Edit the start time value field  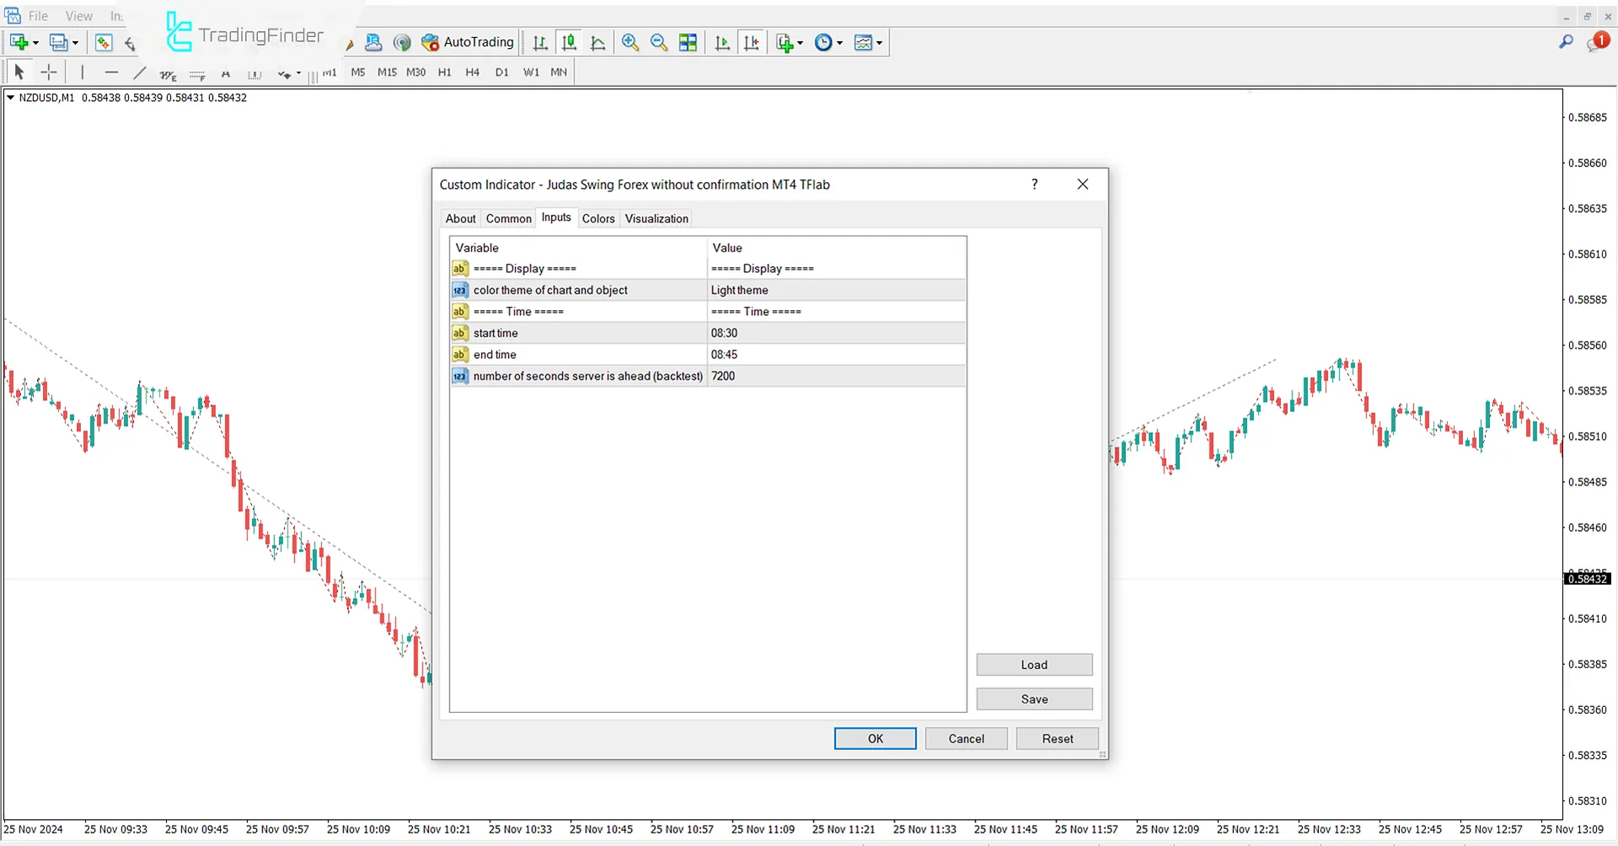pos(835,333)
